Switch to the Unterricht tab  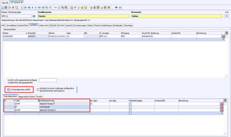[43, 26]
